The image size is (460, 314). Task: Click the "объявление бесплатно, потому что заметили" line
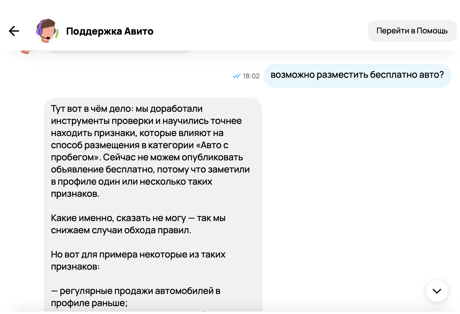pos(150,169)
